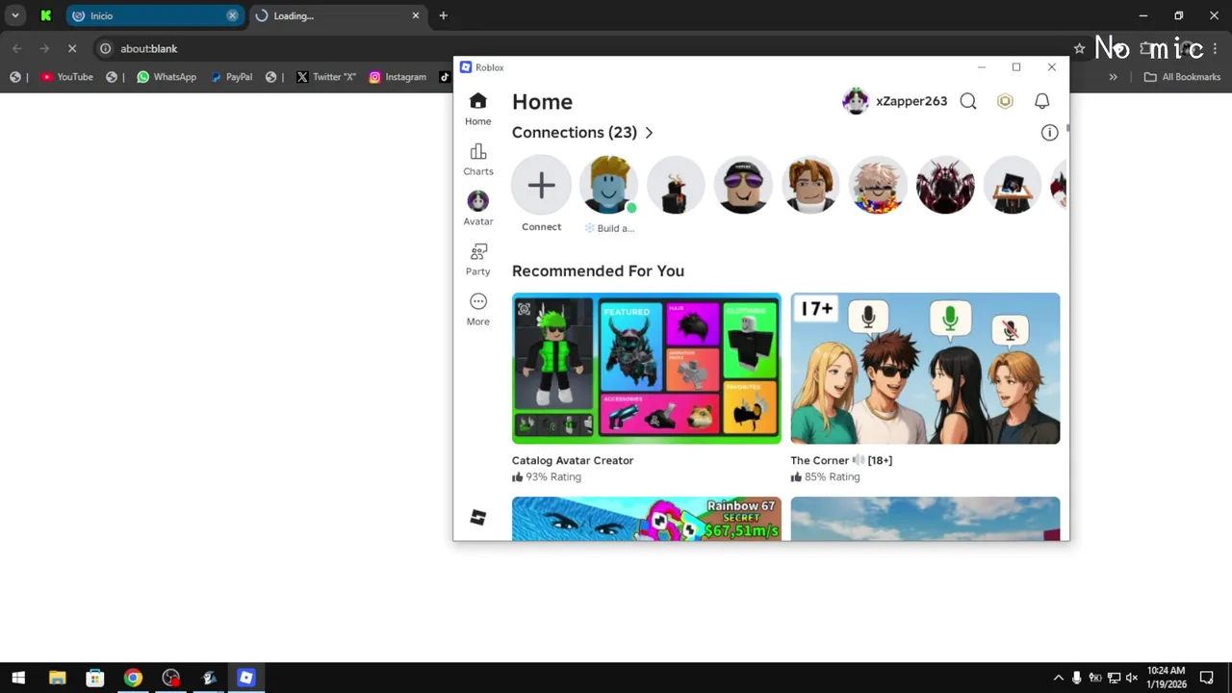1232x693 pixels.
Task: Open friend avatar with sunglasses and cap
Action: point(743,185)
